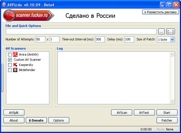This screenshot has height=133, width=181.
Task: Tick the Bitdefender checkbox
Action: [x=10, y=70]
